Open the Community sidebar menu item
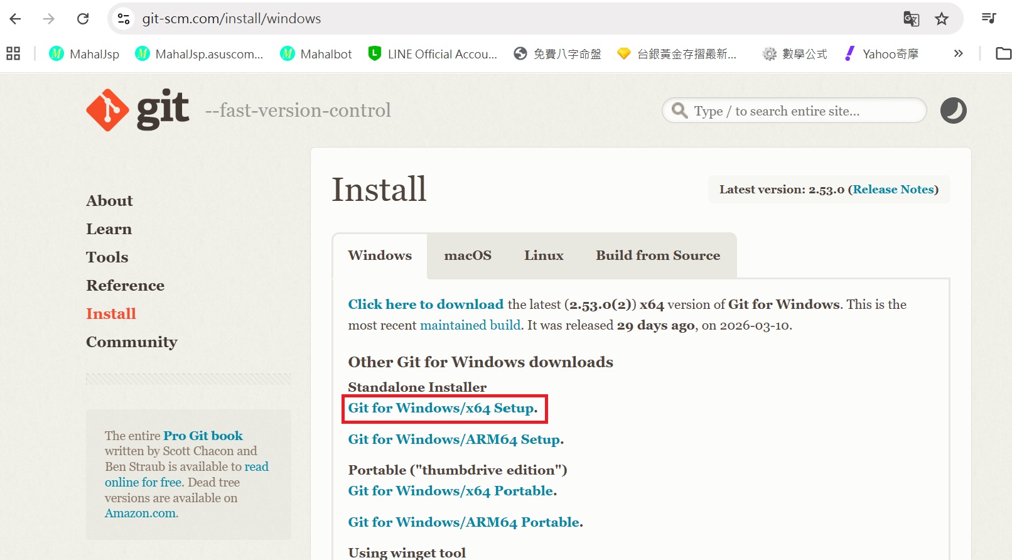The height and width of the screenshot is (560, 1012). click(132, 342)
